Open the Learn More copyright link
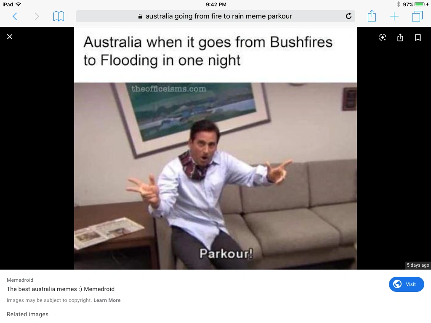The height and width of the screenshot is (323, 431). tap(107, 300)
